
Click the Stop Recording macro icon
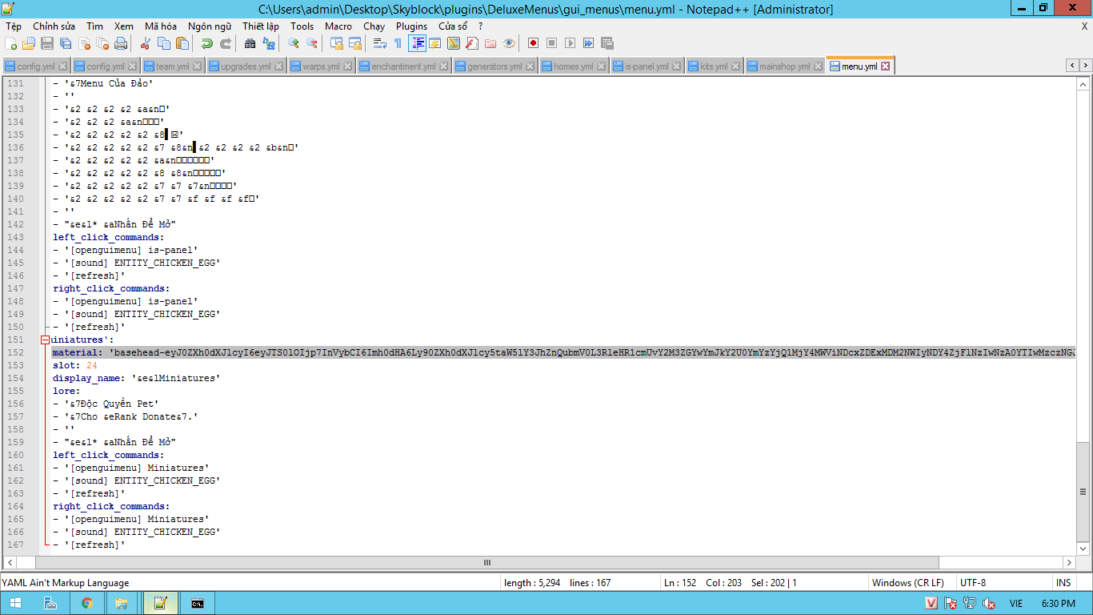click(x=551, y=43)
